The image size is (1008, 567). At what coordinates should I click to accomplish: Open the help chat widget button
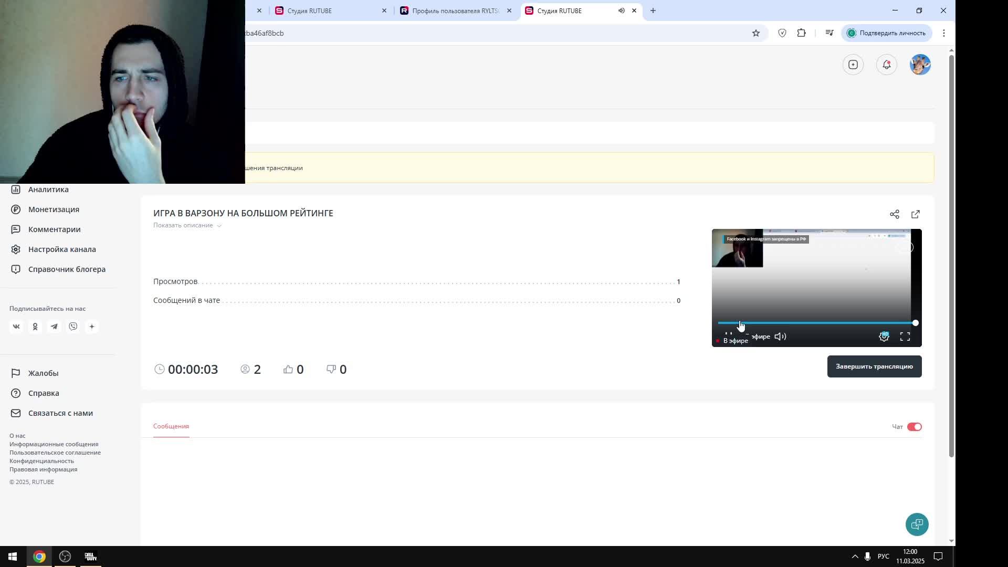pyautogui.click(x=917, y=524)
